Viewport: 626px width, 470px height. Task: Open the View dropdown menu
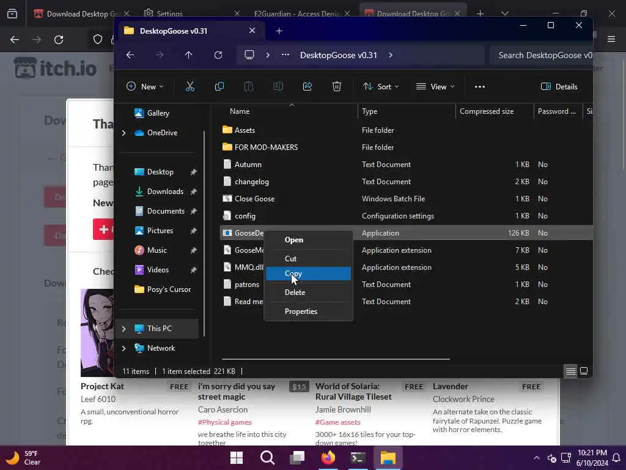[435, 86]
